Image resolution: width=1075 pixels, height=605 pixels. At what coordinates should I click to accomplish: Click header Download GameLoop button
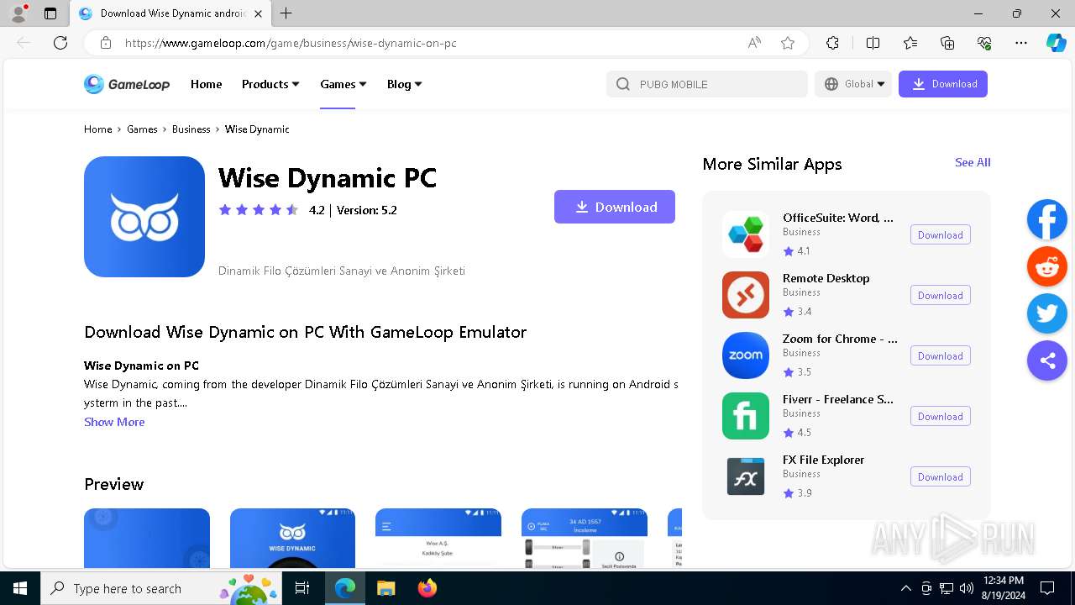tap(943, 84)
